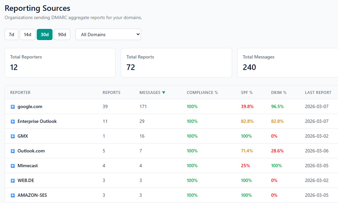Click the active 30d range button
This screenshot has width=338, height=203.
[x=45, y=34]
